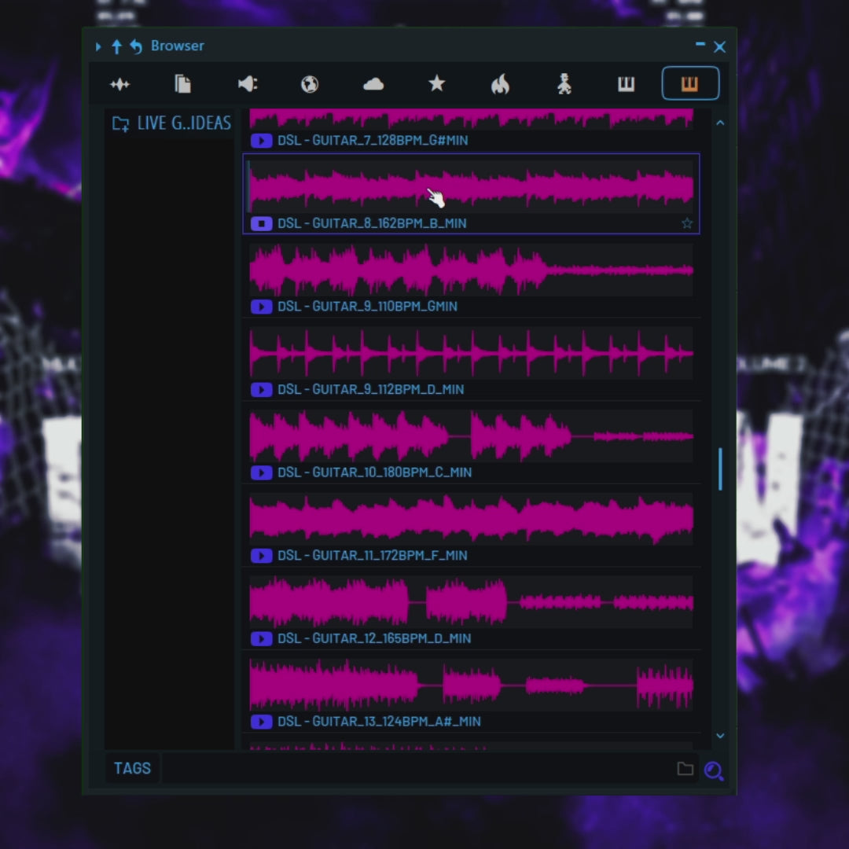Select the speaker plugin tab icon
Screen dimensions: 849x849
click(x=248, y=84)
